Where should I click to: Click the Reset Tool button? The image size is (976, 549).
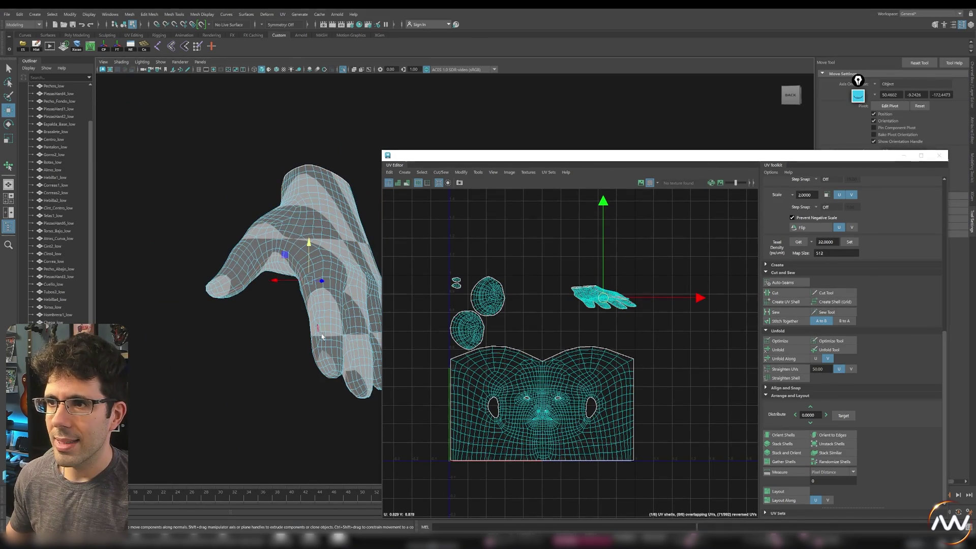tap(919, 63)
